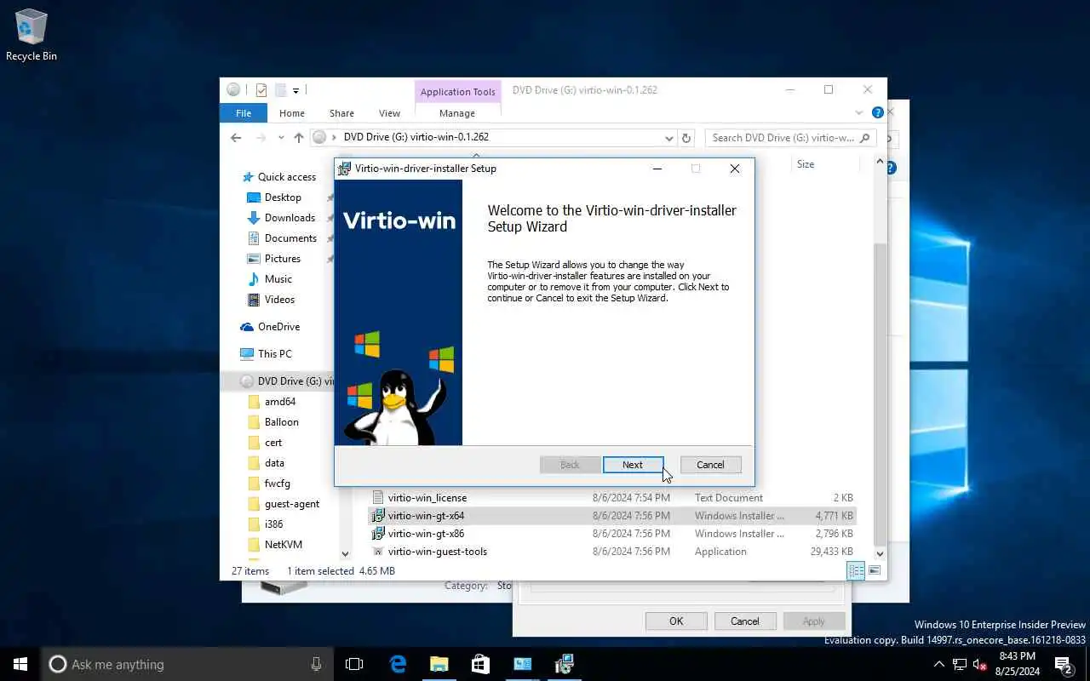
Task: Click the search magnifier icon in Explorer
Action: click(x=865, y=137)
